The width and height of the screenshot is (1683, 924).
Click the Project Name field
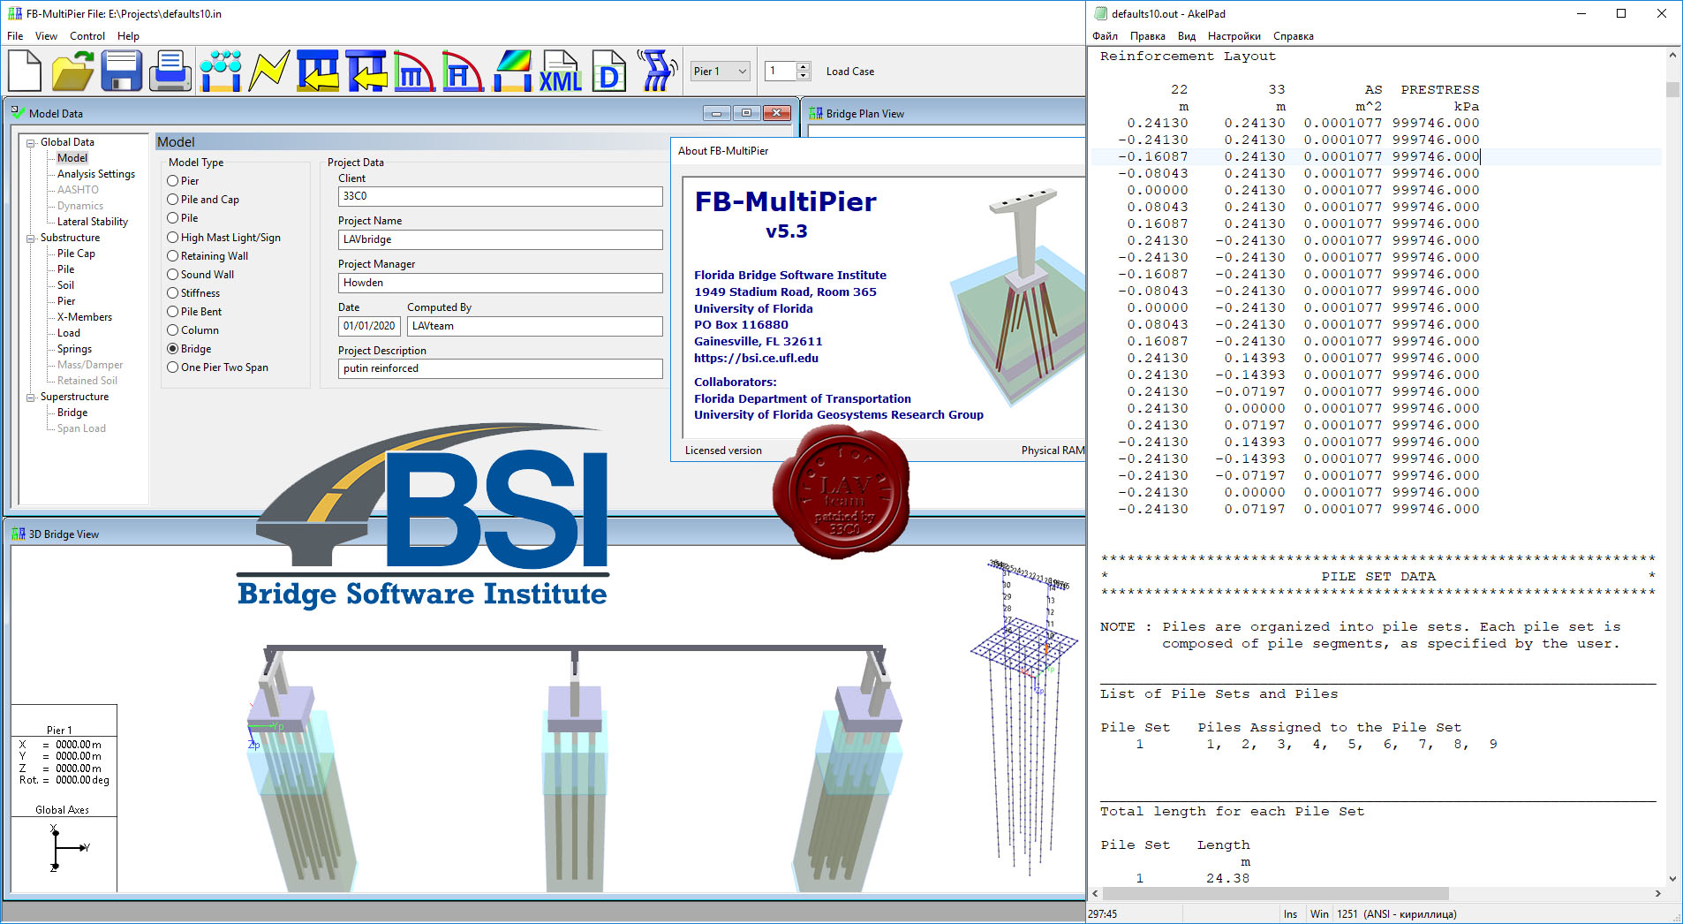coord(500,239)
